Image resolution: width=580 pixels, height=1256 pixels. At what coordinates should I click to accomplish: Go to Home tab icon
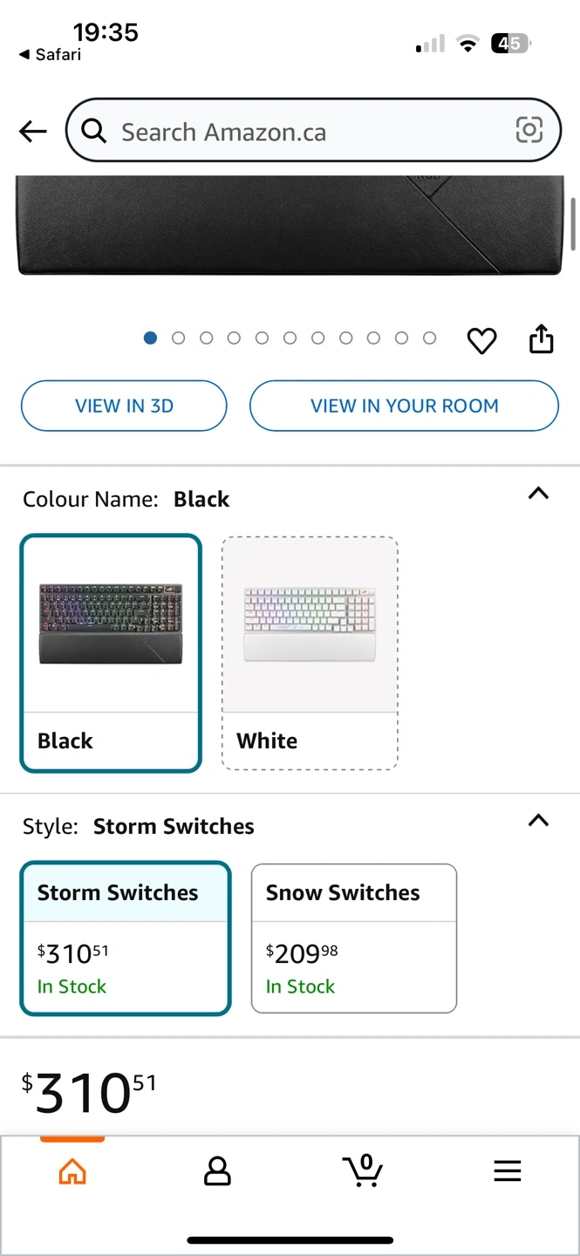(x=72, y=1171)
